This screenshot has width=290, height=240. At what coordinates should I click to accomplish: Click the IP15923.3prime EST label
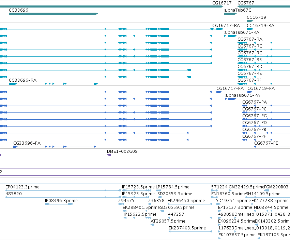click(138, 194)
